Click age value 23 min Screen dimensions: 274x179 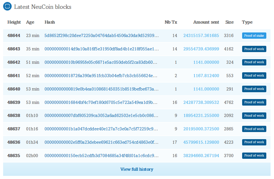click(33, 36)
